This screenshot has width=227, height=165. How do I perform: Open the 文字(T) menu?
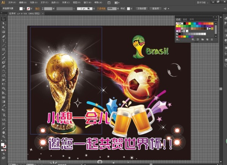click(x=44, y=3)
